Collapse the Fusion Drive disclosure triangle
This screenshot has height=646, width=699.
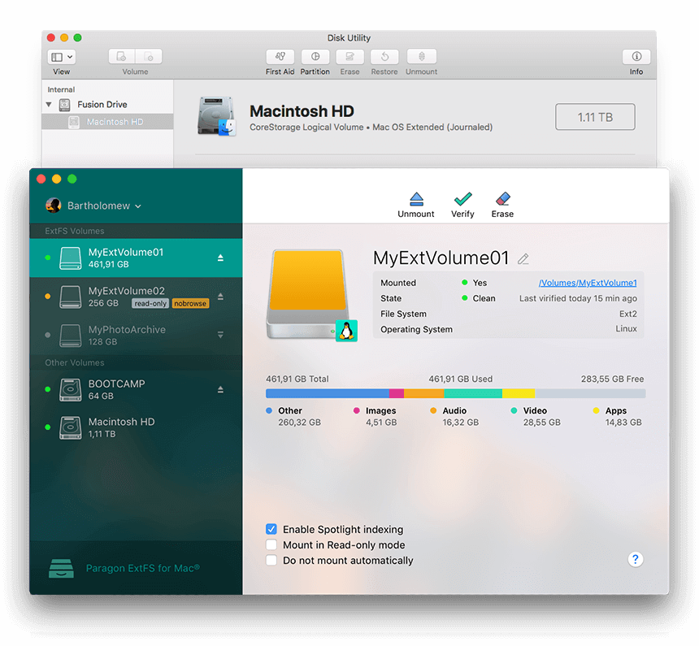(x=49, y=105)
